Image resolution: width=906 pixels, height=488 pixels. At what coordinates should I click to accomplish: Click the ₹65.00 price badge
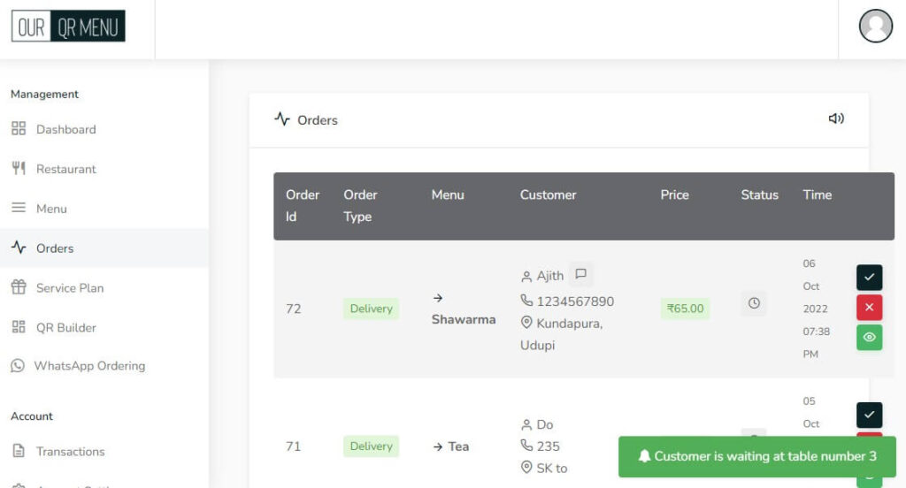[x=685, y=309]
